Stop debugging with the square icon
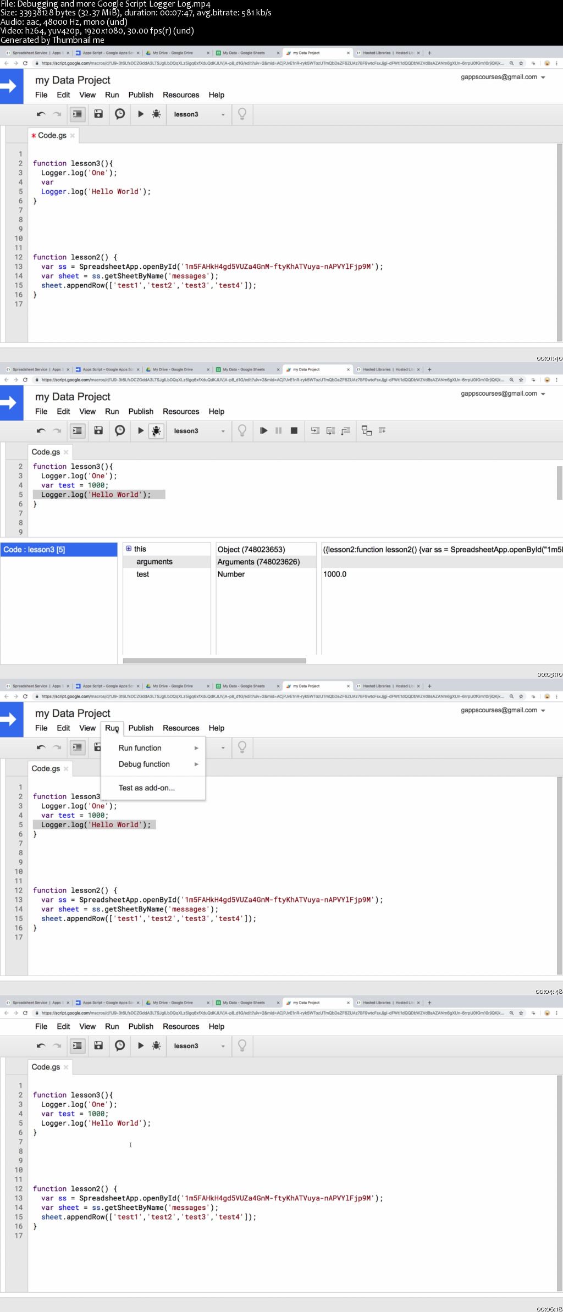This screenshot has width=563, height=1312. pyautogui.click(x=294, y=431)
